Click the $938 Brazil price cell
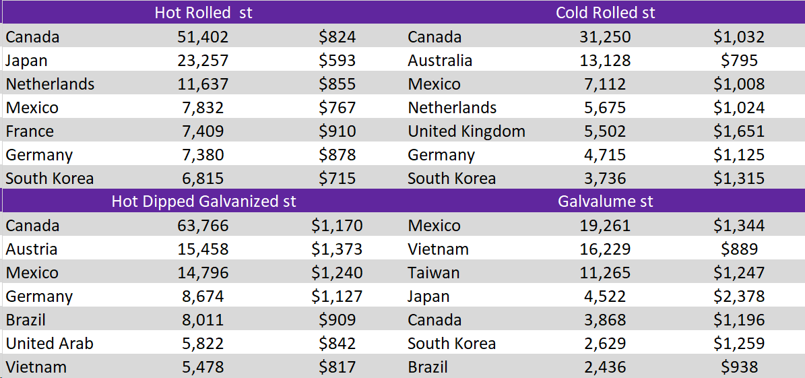Screen dimensions: 805x378 pos(739,367)
